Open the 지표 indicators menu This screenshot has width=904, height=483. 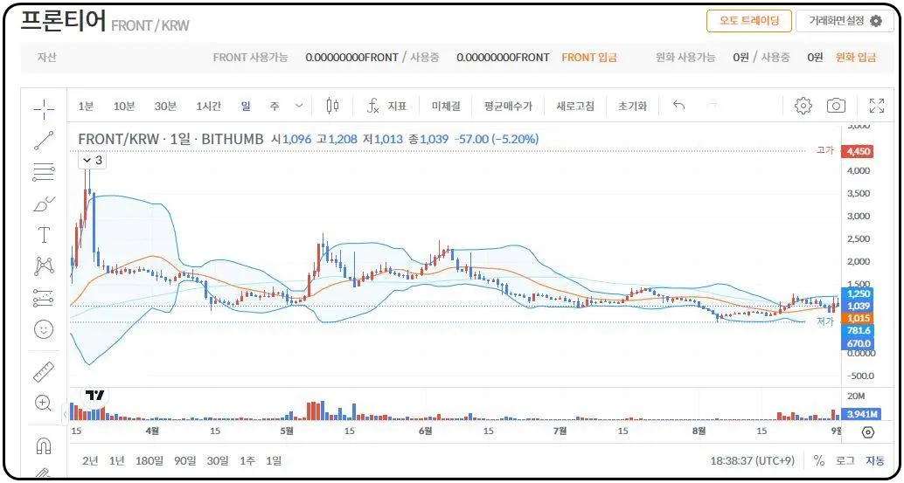pyautogui.click(x=386, y=106)
